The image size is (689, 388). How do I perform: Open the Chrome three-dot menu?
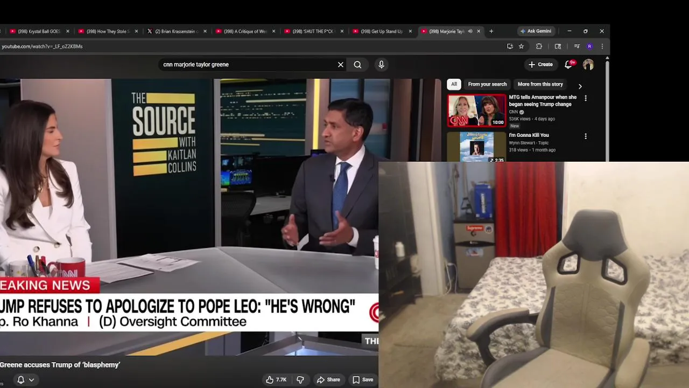(602, 46)
